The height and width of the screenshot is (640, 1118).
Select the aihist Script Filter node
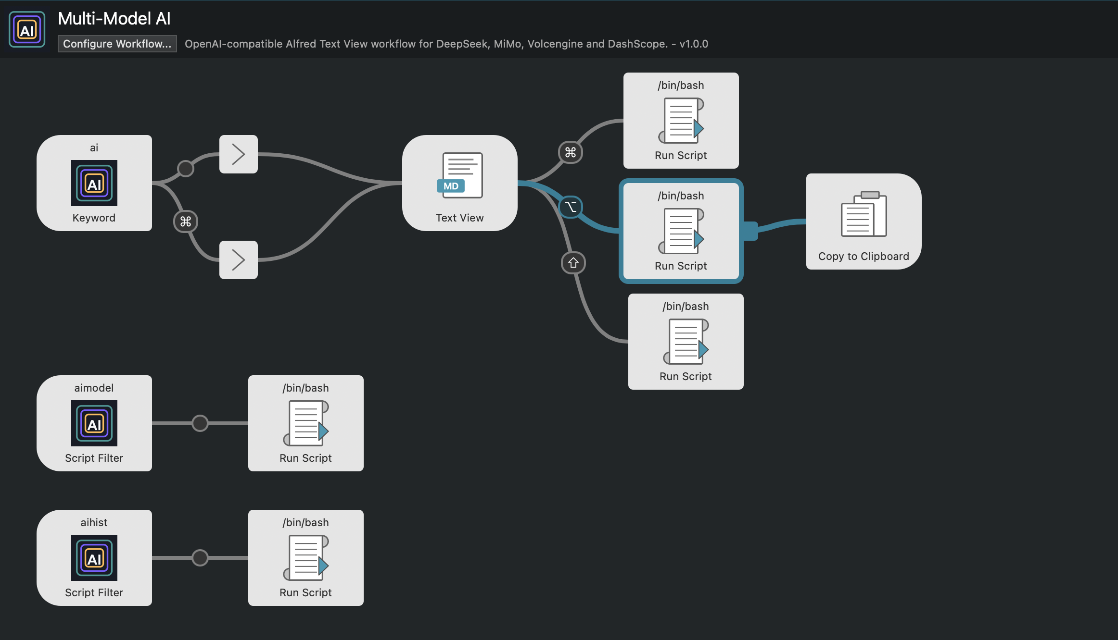pos(94,558)
